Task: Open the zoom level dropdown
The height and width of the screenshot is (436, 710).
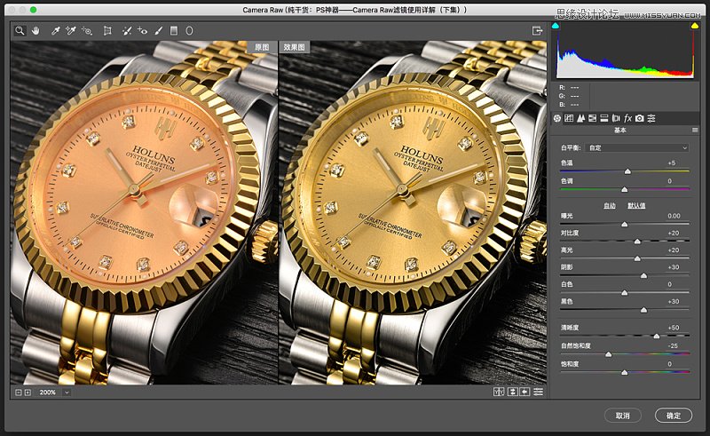Action: click(x=67, y=392)
